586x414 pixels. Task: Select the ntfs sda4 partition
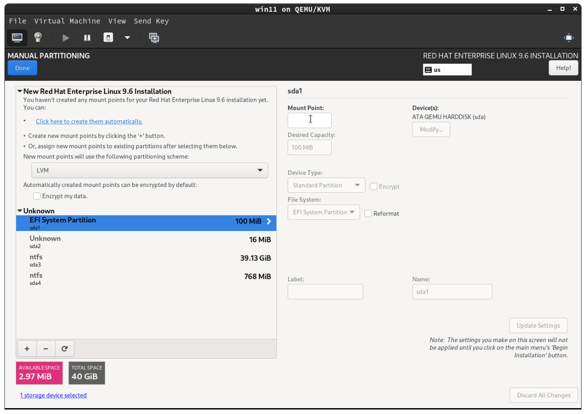pos(146,278)
